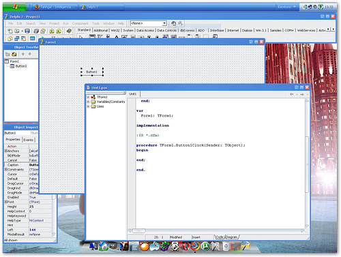Click the Left value 144

(33, 230)
